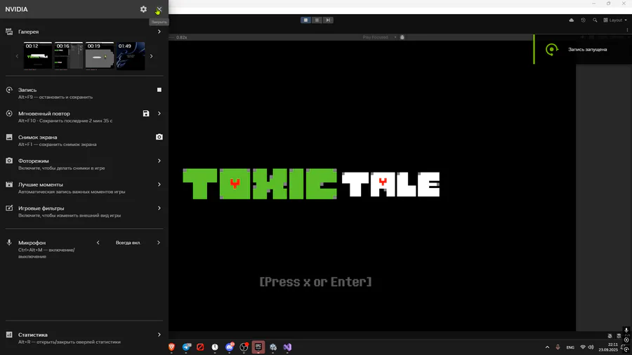Click the Record icon beside Запись
The height and width of the screenshot is (355, 632).
(9, 90)
